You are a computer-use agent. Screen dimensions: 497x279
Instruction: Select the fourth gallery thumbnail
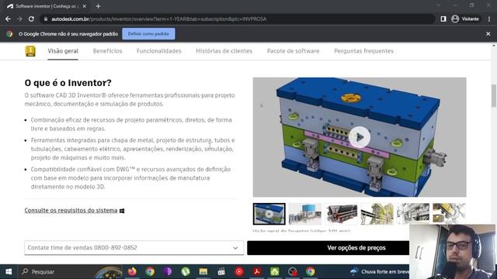[x=377, y=214]
